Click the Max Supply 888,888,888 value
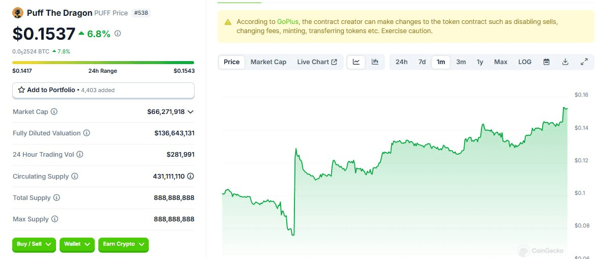 [x=174, y=219]
